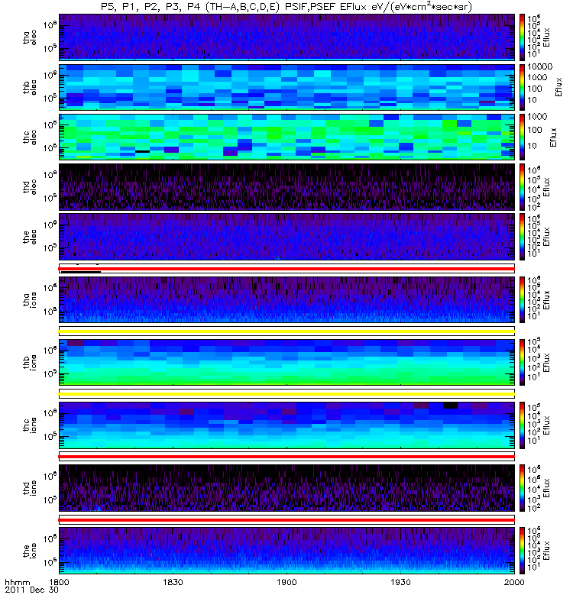Click the 1800 time tick label
Image resolution: width=573 pixels, height=611 pixels.
[x=59, y=582]
